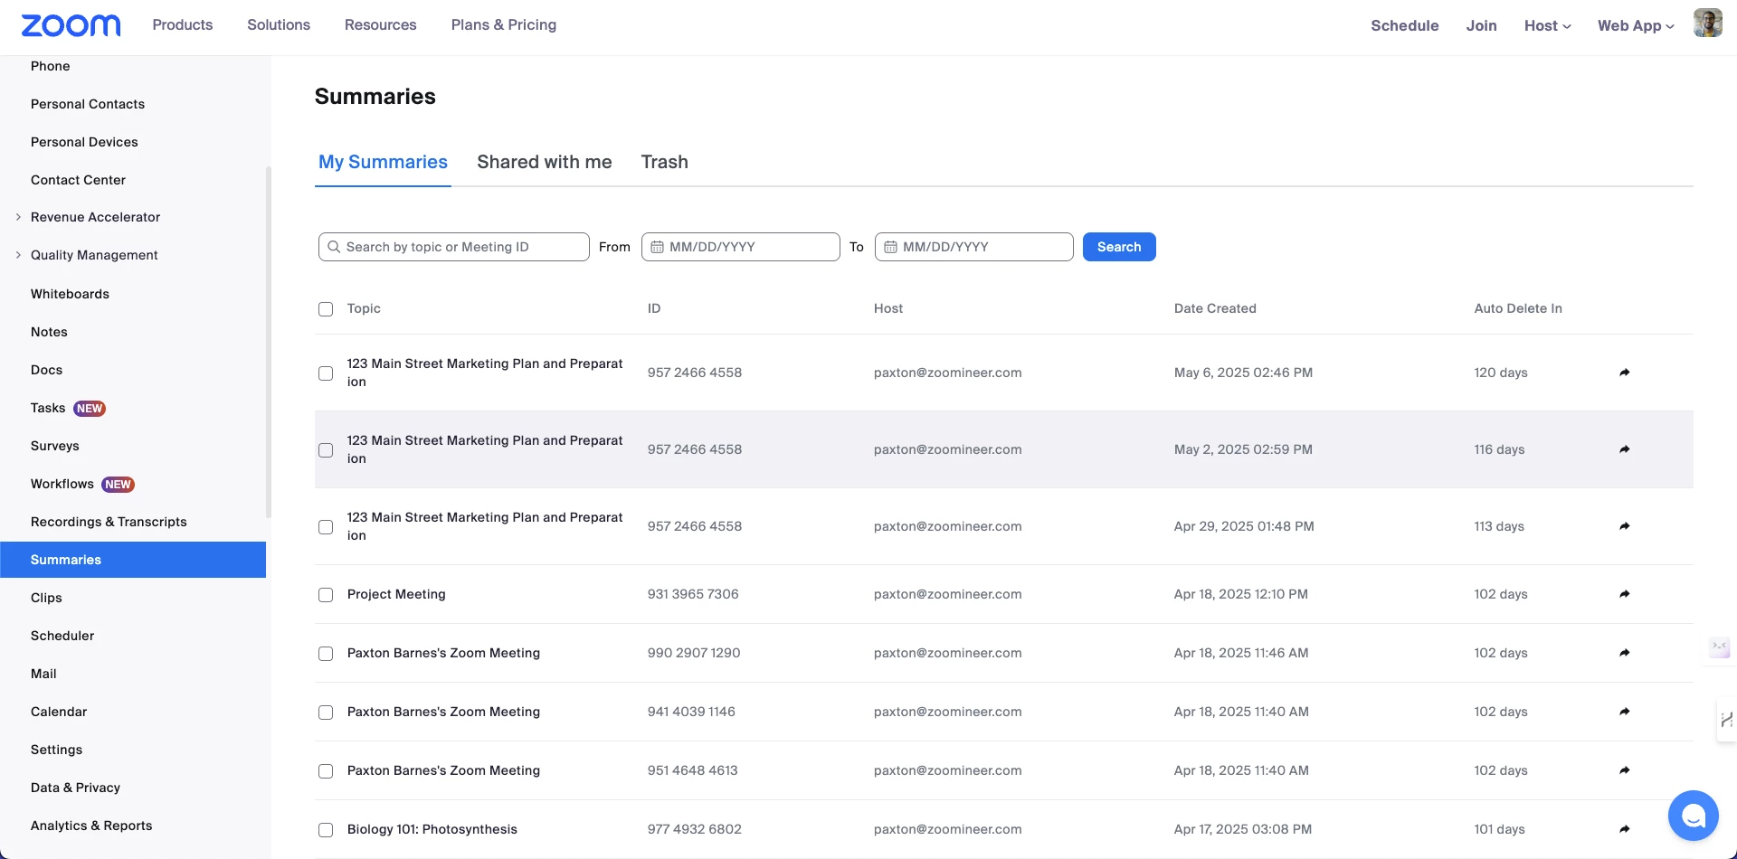Tick the select-all Topic checkbox
The width and height of the screenshot is (1737, 859).
point(326,309)
